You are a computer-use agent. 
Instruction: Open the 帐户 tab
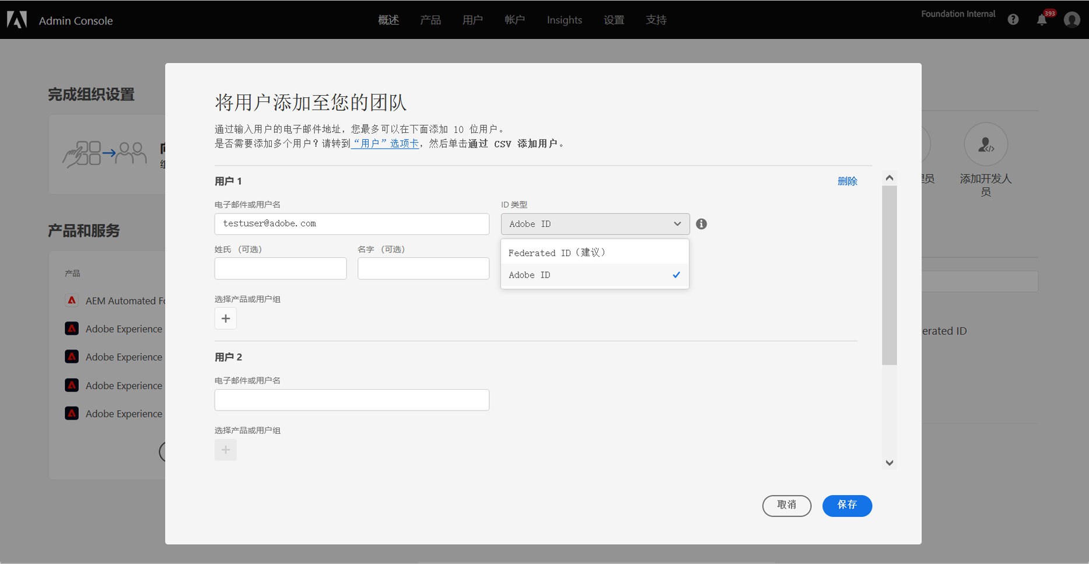pyautogui.click(x=514, y=20)
